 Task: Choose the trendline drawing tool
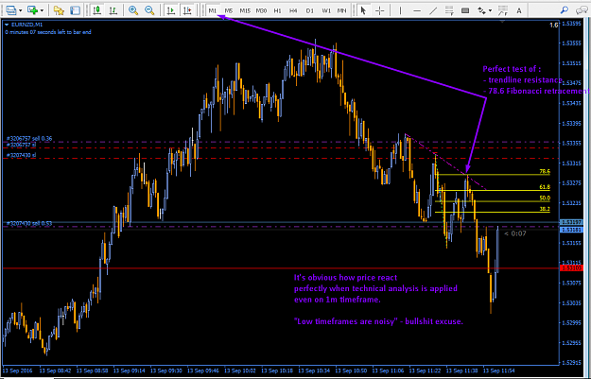click(x=433, y=10)
